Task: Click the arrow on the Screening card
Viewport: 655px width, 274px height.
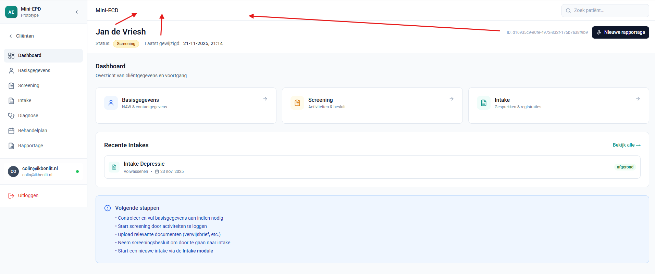Action: coord(452,99)
